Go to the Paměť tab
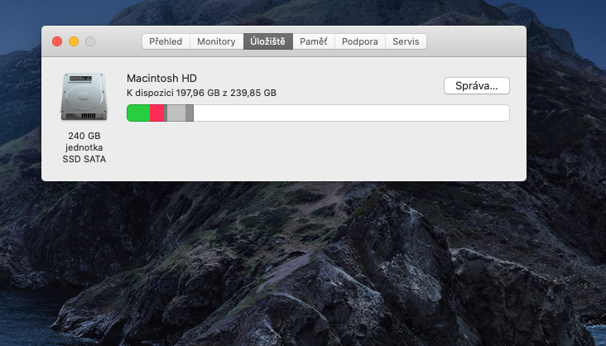 [314, 41]
